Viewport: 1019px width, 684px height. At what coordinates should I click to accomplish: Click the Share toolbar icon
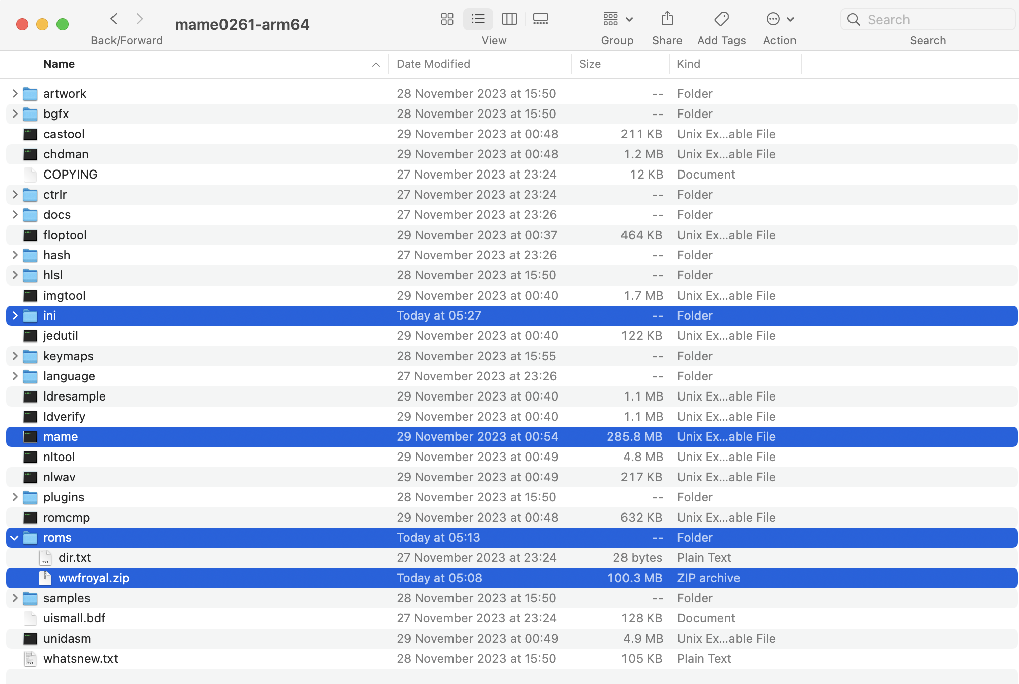click(667, 19)
